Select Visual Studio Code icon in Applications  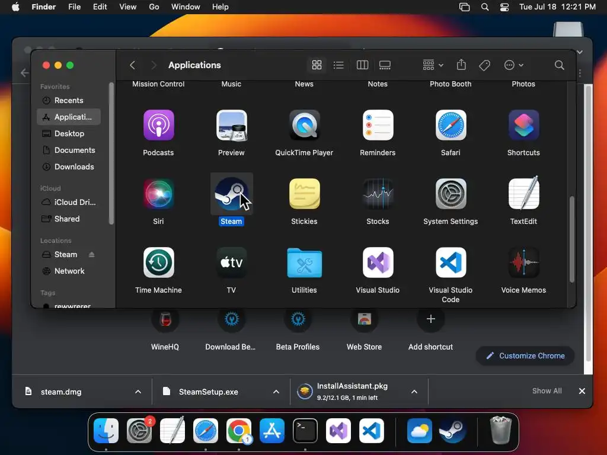click(451, 262)
